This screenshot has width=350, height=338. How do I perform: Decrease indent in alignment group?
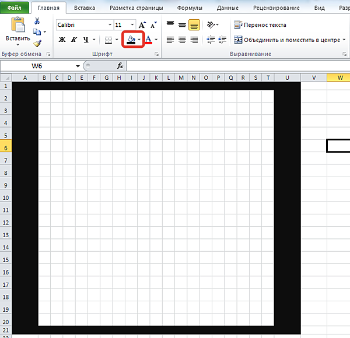[211, 40]
